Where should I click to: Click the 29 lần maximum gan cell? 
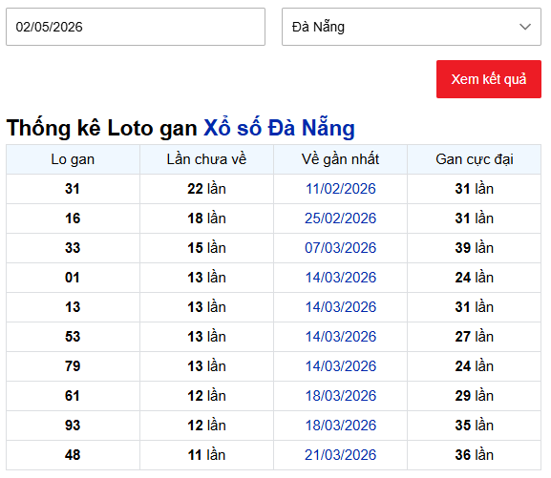[474, 396]
